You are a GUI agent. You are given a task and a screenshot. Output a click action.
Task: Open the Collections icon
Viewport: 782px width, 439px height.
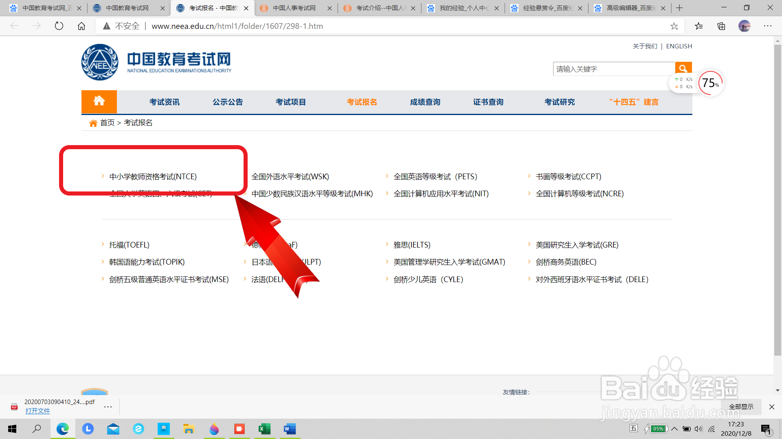[x=721, y=26]
